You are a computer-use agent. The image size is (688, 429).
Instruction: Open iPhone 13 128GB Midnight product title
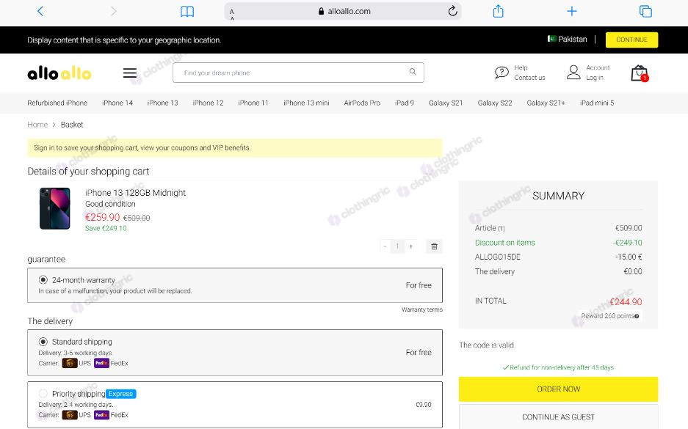pyautogui.click(x=135, y=193)
